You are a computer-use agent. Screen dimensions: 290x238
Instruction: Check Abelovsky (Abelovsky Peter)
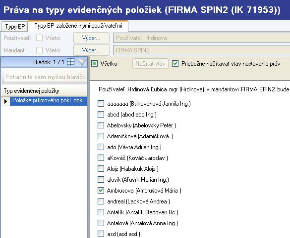pyautogui.click(x=101, y=125)
